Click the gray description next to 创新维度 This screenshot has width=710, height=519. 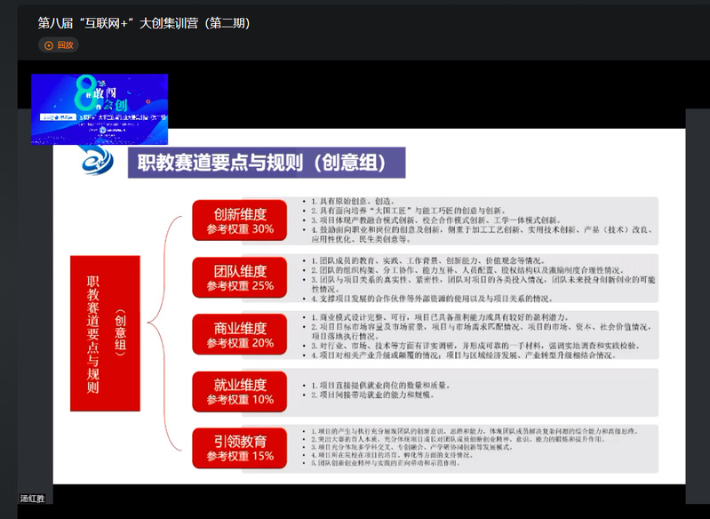point(478,220)
